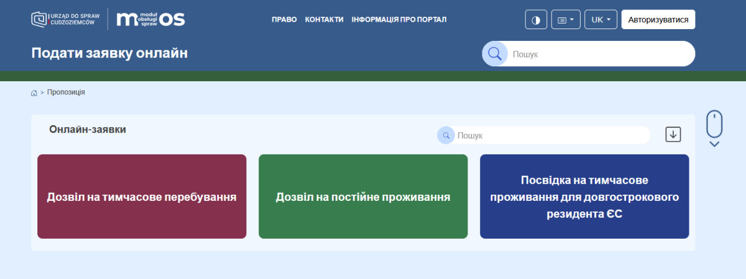Open the КОНТАКТИ menu item
The width and height of the screenshot is (746, 279).
pyautogui.click(x=324, y=19)
